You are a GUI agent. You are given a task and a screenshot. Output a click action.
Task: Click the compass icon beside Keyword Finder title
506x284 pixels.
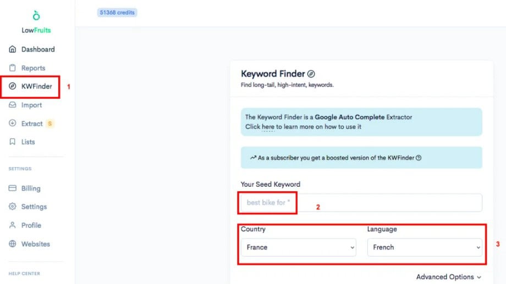coord(311,74)
